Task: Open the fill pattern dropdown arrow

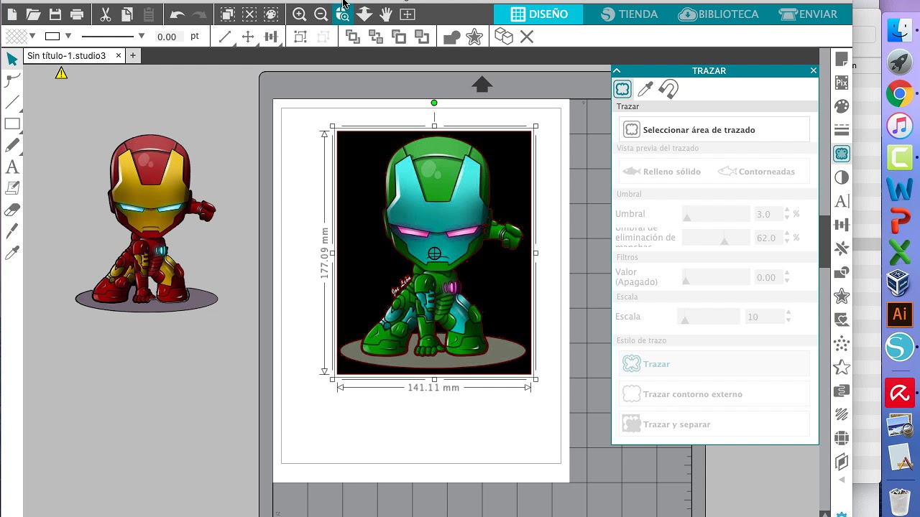Action: [x=32, y=36]
